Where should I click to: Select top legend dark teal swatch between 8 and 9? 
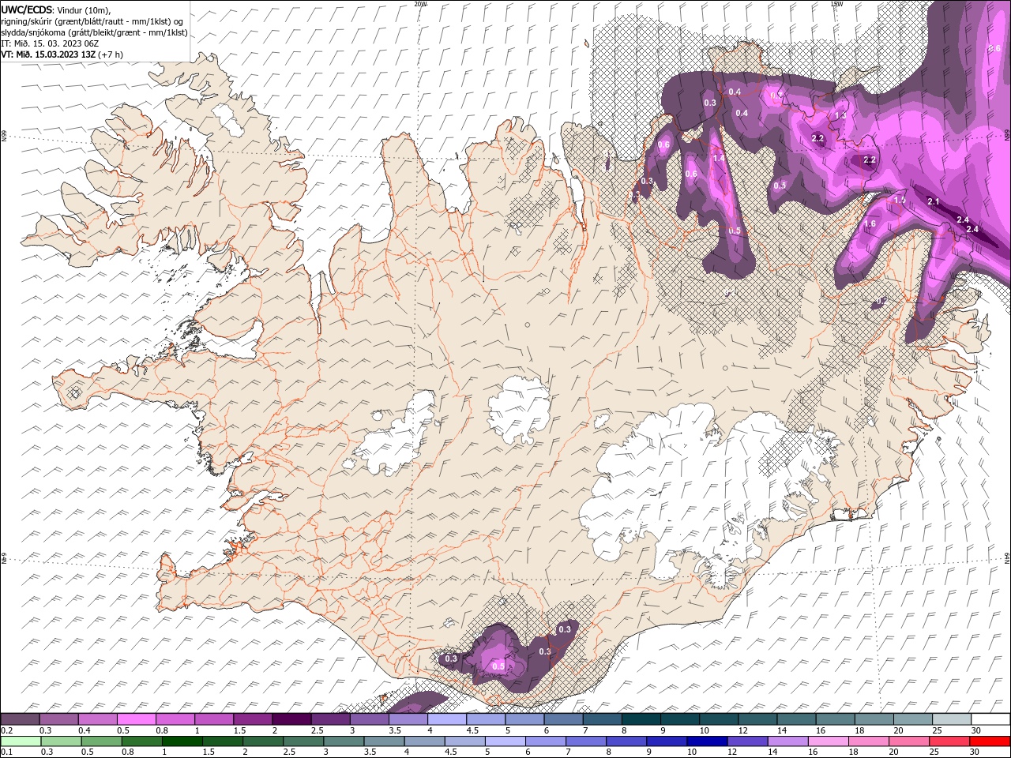[641, 719]
